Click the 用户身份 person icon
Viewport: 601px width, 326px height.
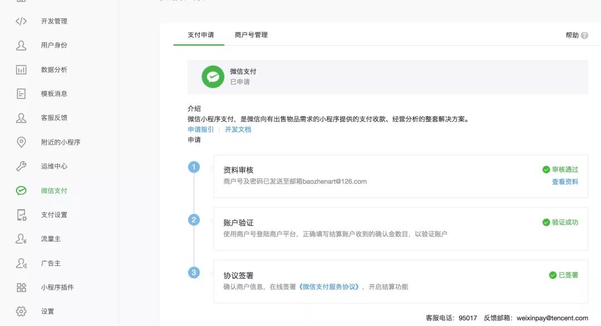(x=21, y=45)
